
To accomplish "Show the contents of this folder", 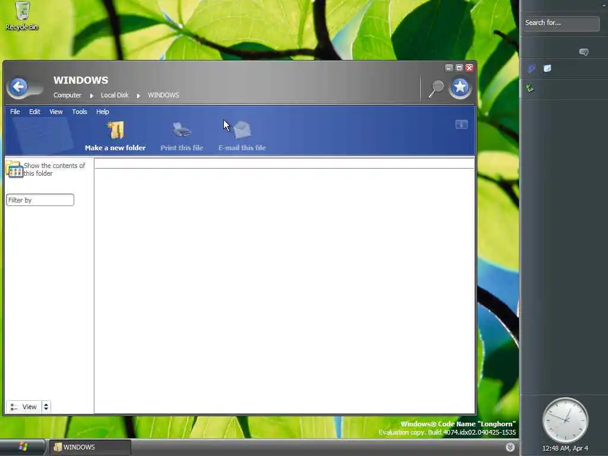I will (46, 169).
